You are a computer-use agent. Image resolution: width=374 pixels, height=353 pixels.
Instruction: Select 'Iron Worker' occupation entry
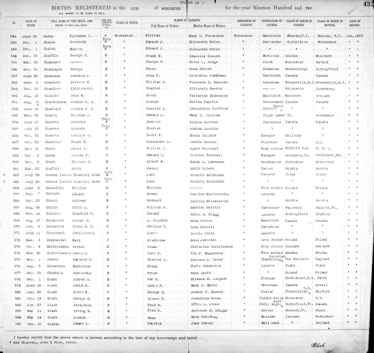[x=272, y=240]
